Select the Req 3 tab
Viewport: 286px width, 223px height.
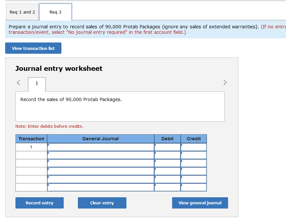click(55, 12)
